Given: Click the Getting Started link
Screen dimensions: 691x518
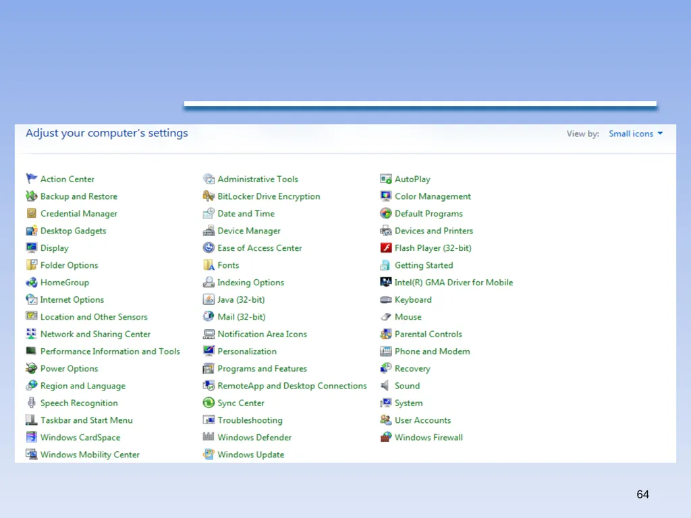Looking at the screenshot, I should tap(424, 265).
